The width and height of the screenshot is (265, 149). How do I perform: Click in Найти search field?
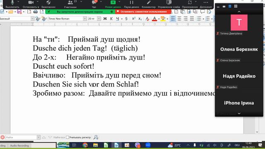[21, 137]
